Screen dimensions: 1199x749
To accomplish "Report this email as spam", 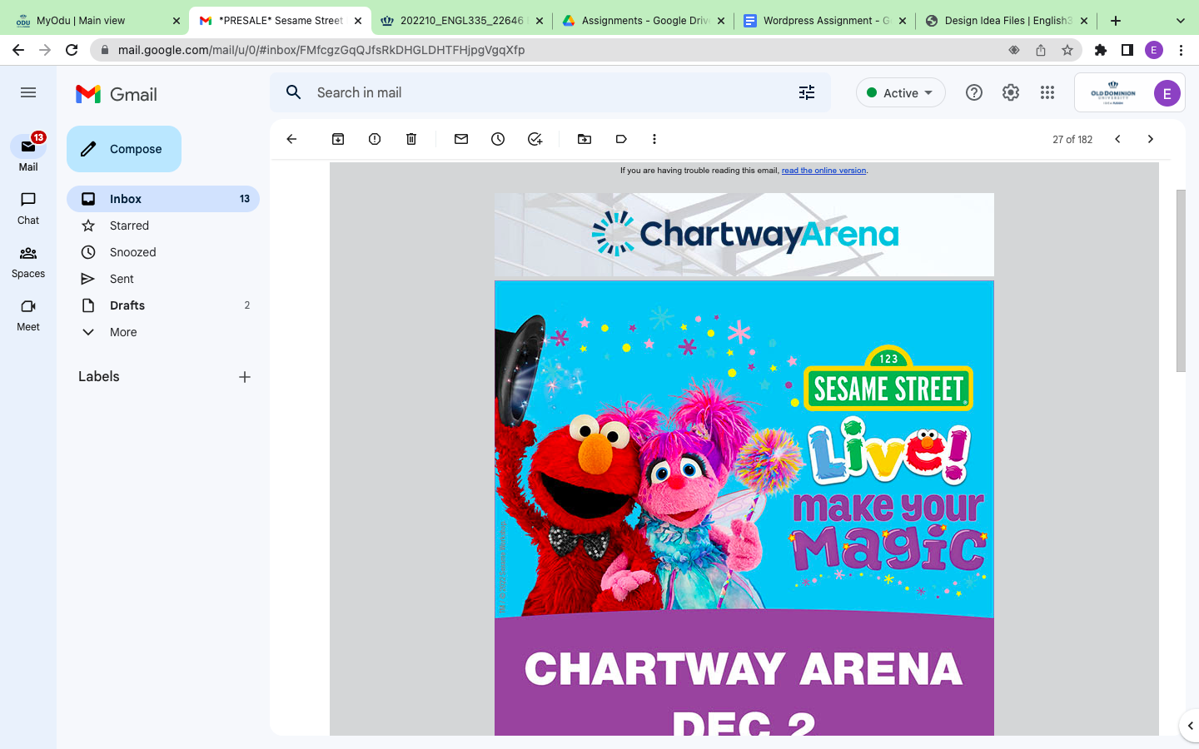I will coord(375,139).
